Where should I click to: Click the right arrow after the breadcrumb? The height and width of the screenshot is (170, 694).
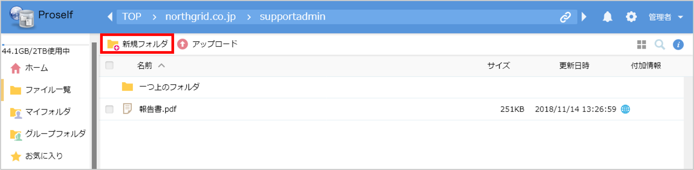(x=584, y=17)
